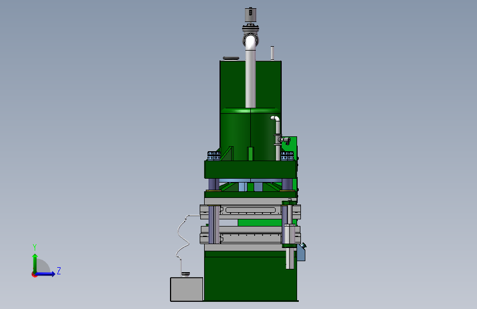The width and height of the screenshot is (477, 309).
Task: Select the thin vertical rod on the tank top
Action: [272, 53]
